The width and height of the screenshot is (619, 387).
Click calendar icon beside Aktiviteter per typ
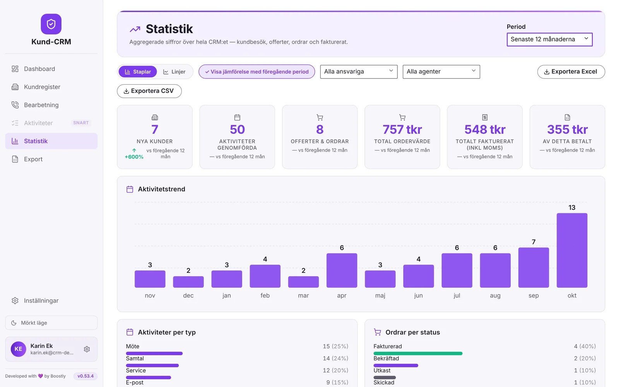[130, 332]
